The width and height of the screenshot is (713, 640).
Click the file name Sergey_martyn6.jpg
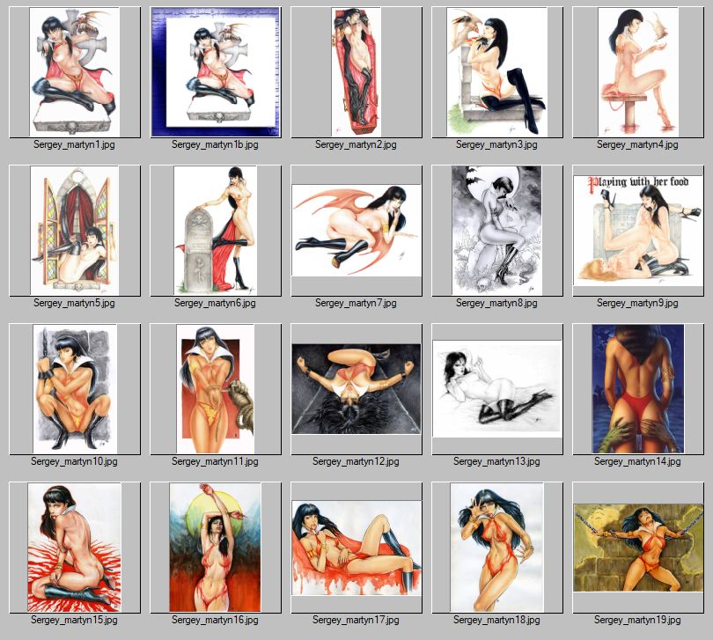click(215, 303)
